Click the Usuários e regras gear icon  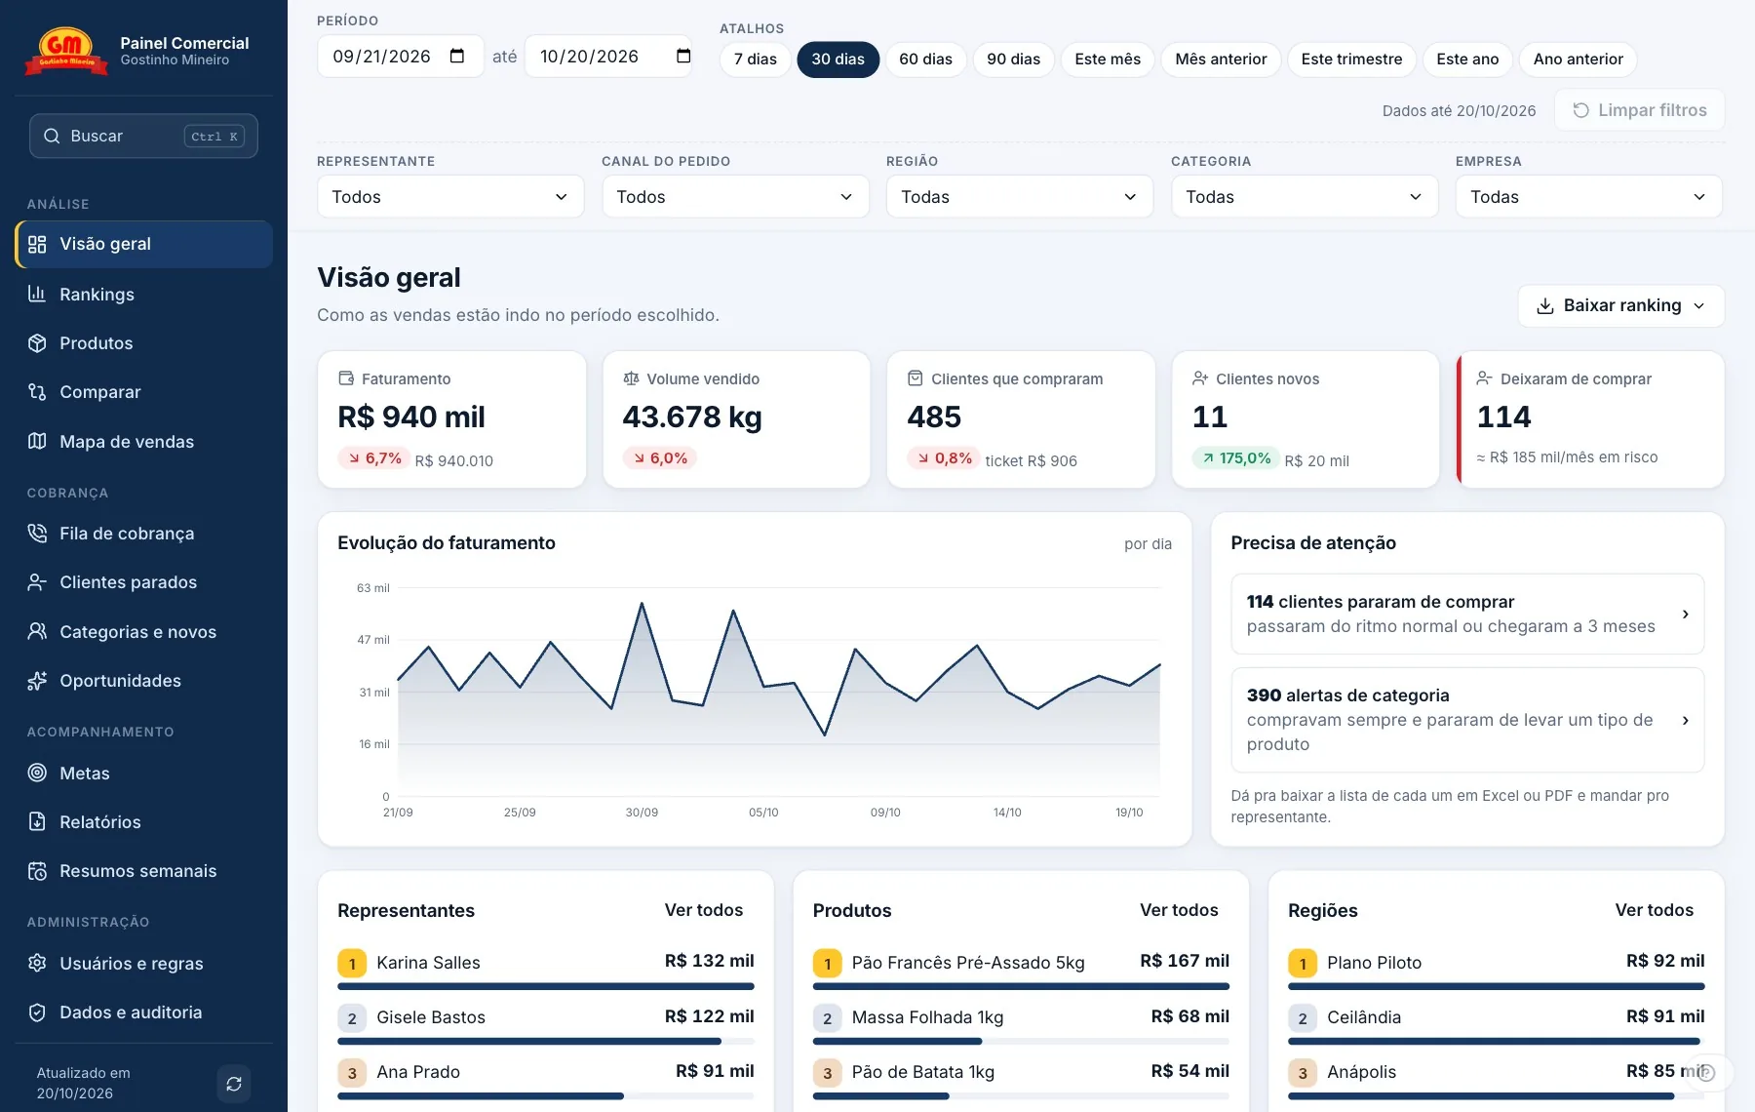[x=37, y=964]
